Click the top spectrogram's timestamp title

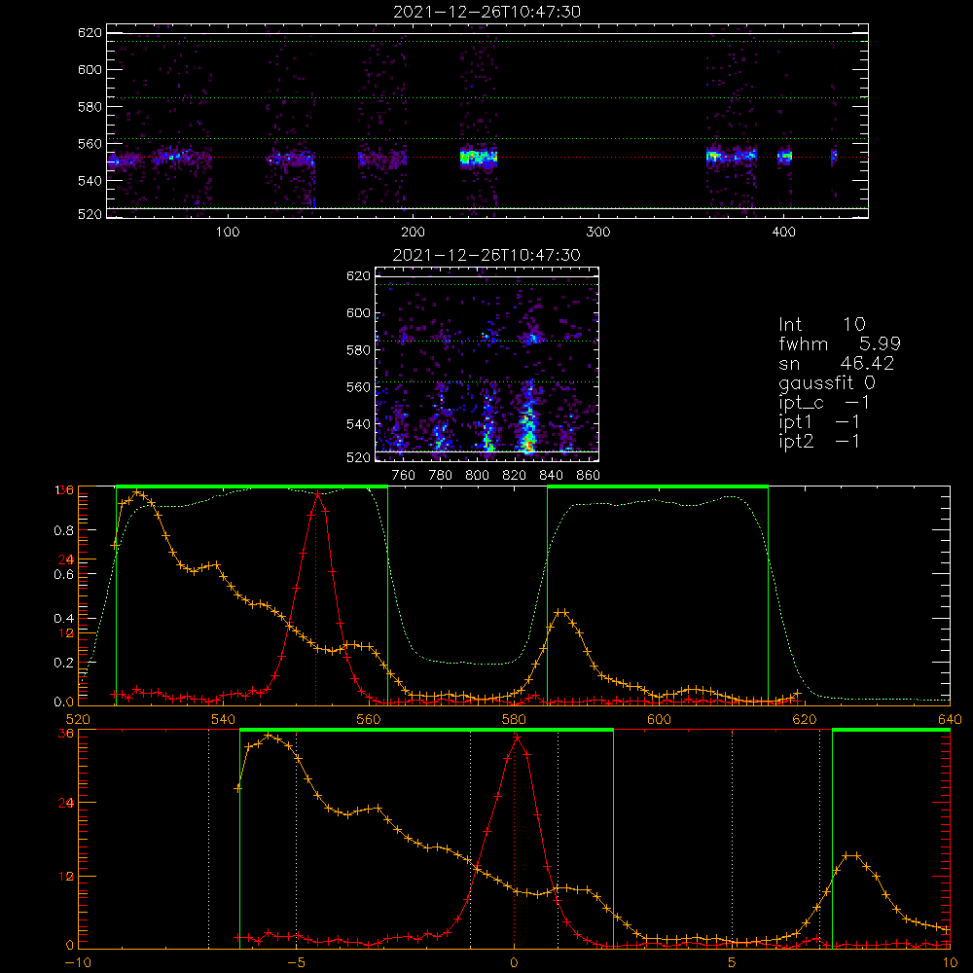487,12
